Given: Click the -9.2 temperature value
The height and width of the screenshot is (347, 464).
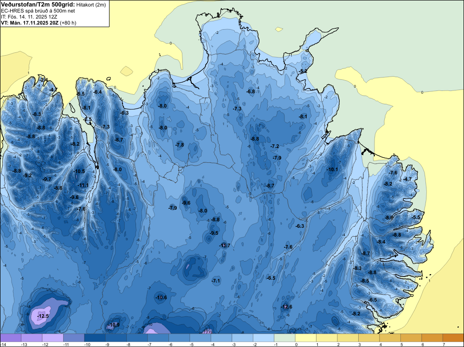Looking at the screenshot, I should (27, 175).
